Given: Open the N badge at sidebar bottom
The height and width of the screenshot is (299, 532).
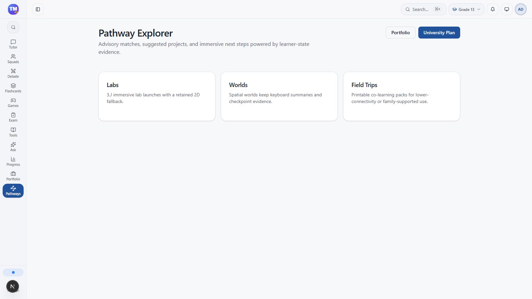Looking at the screenshot, I should coord(13,286).
